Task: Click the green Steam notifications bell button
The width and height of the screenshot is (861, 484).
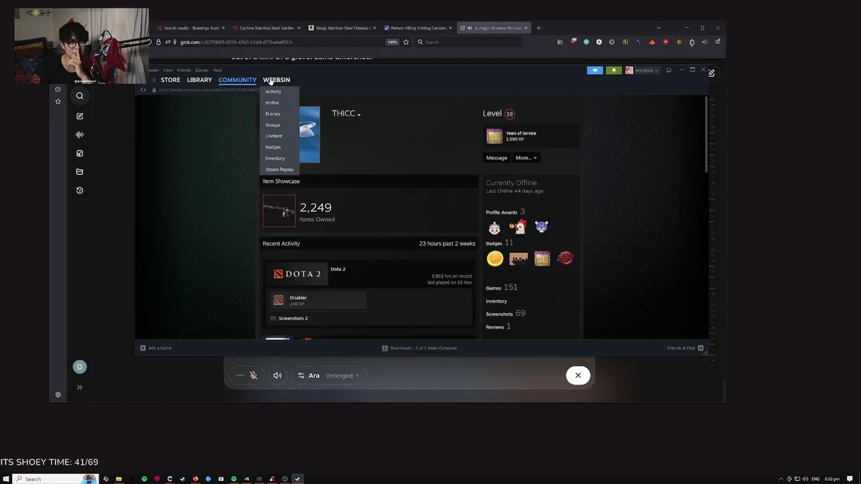Action: point(613,70)
